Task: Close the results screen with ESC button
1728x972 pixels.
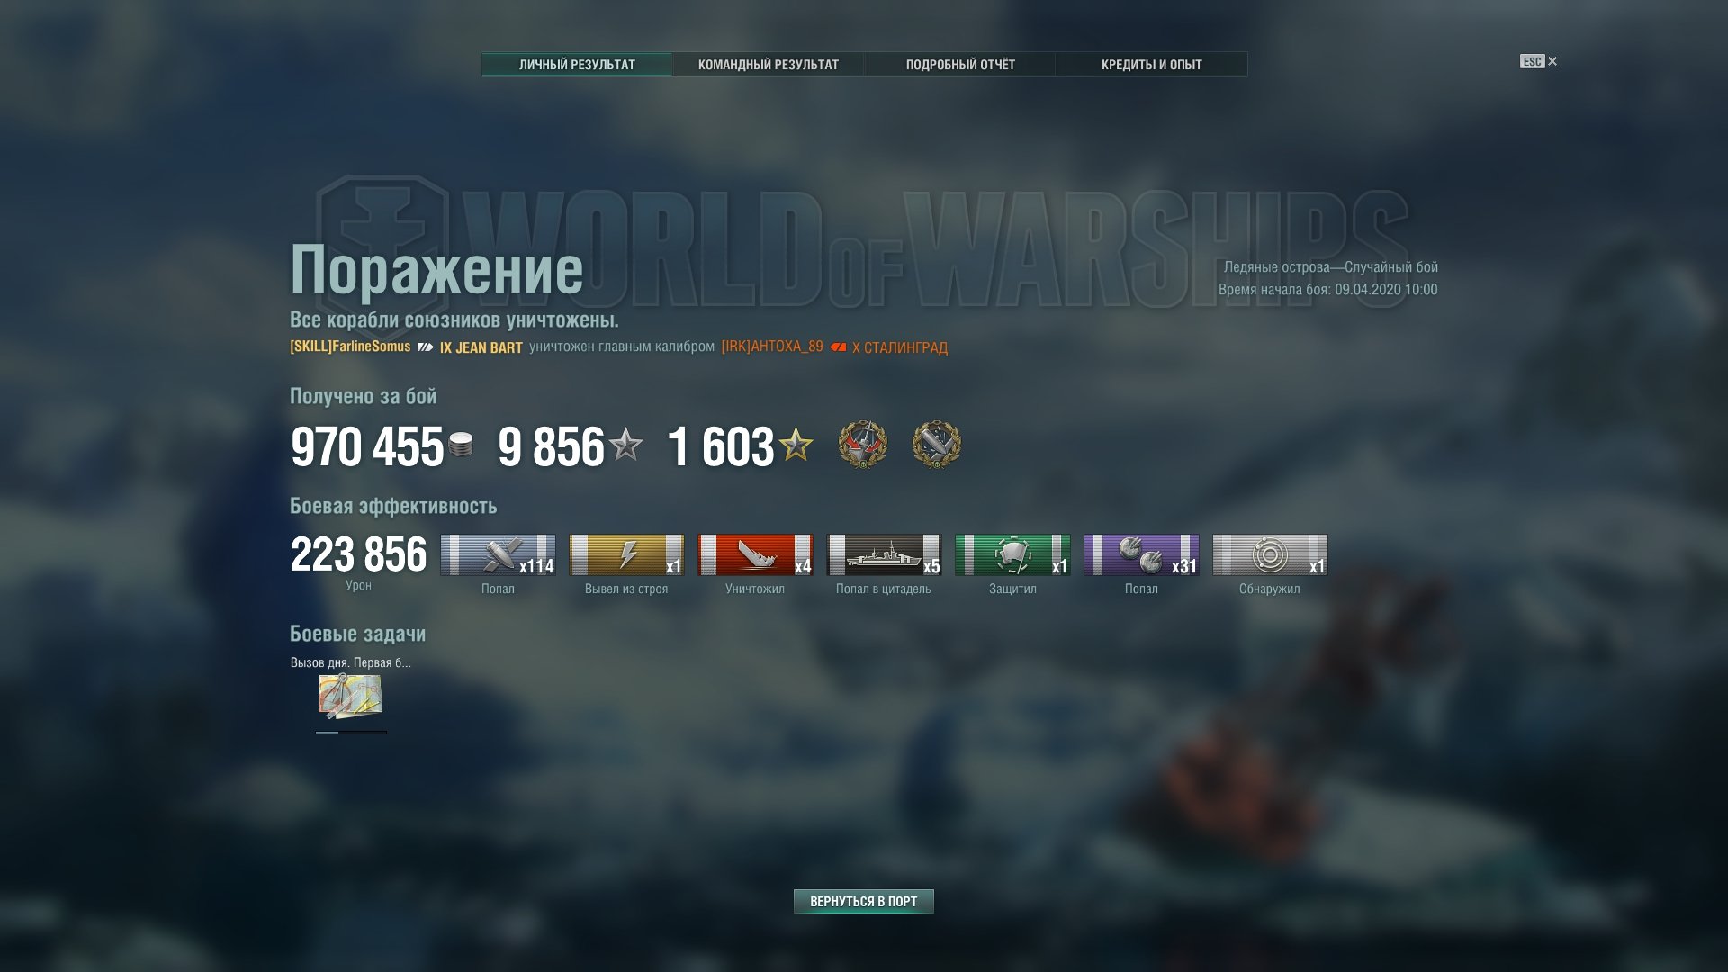Action: (x=1539, y=61)
